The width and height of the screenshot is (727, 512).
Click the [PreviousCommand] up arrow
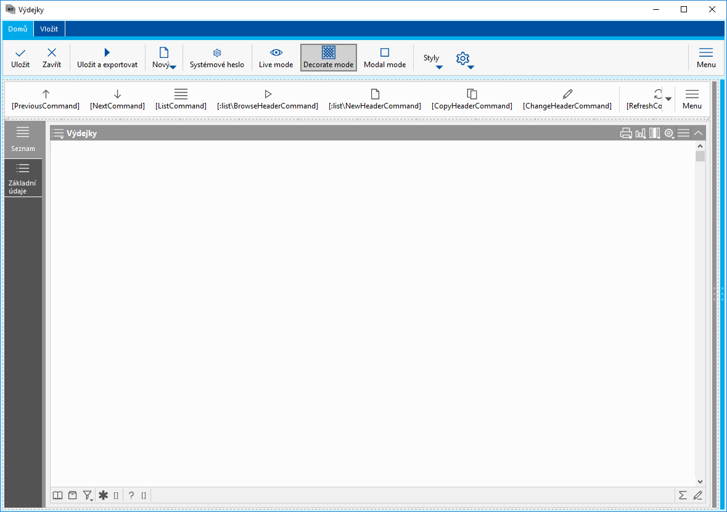[46, 94]
